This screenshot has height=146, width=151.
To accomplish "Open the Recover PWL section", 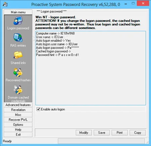I will coord(18,120).
